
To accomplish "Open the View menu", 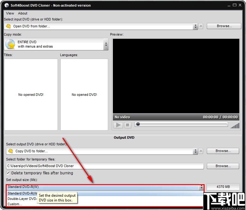I will pos(10,13).
